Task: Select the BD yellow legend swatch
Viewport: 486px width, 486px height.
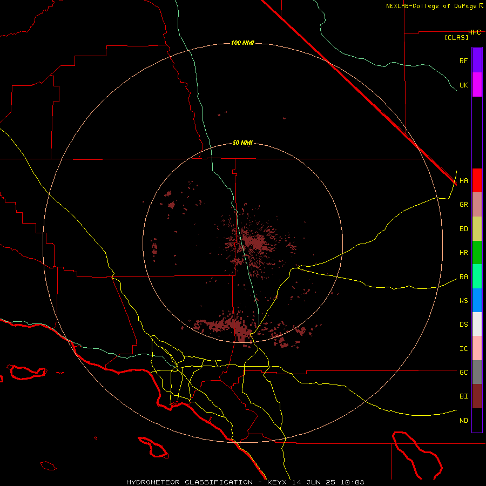Action: pyautogui.click(x=477, y=229)
